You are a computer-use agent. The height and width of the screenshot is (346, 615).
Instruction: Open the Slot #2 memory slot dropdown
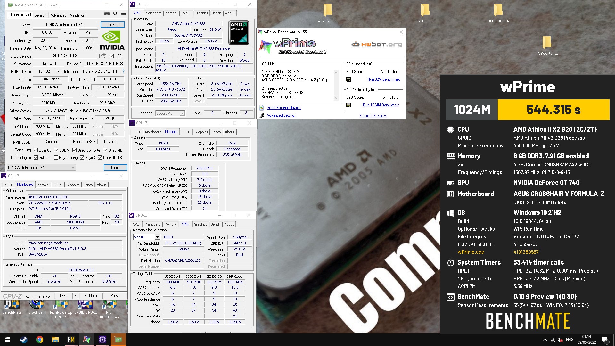146,237
